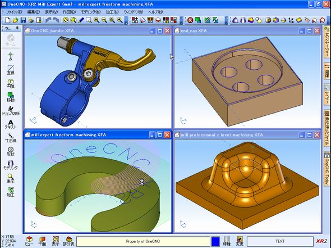
Task: Activate the OneCNC_handle.XFA window title
Action: pos(52,31)
